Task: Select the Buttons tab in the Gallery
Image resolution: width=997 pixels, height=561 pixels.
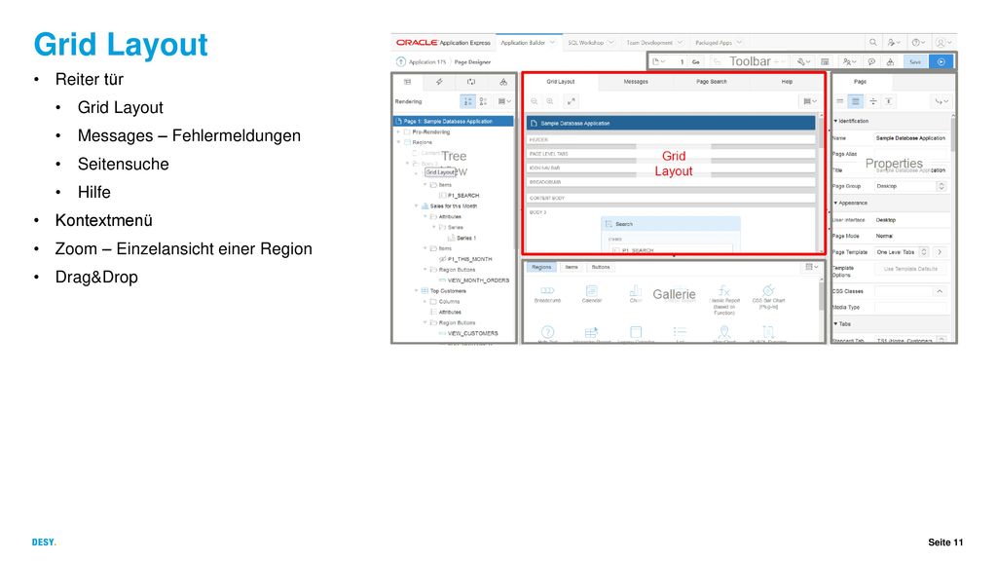Action: click(600, 267)
